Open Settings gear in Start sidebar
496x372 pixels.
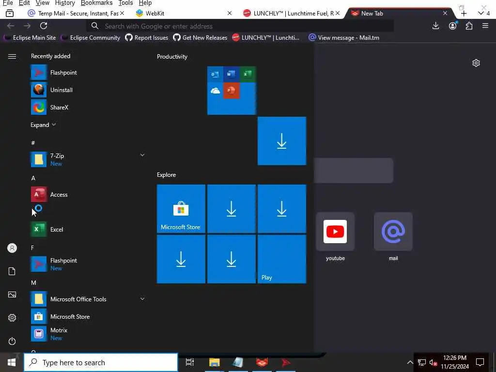click(x=12, y=318)
